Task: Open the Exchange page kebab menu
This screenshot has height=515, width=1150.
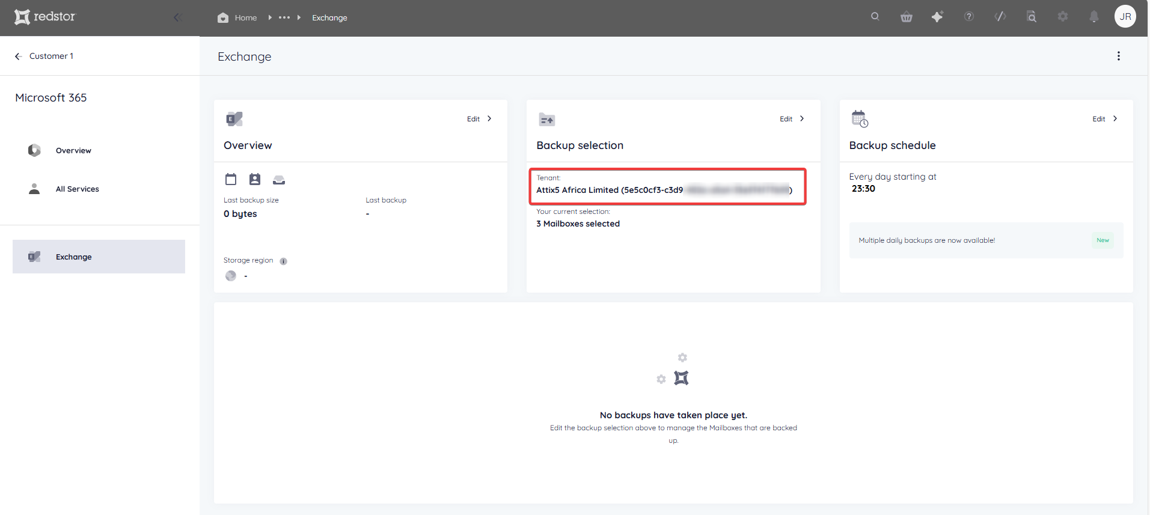Action: pyautogui.click(x=1119, y=56)
